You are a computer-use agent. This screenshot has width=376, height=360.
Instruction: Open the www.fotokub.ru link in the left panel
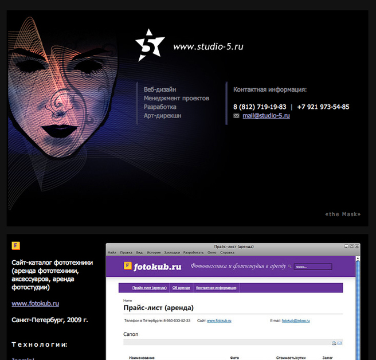tap(36, 303)
